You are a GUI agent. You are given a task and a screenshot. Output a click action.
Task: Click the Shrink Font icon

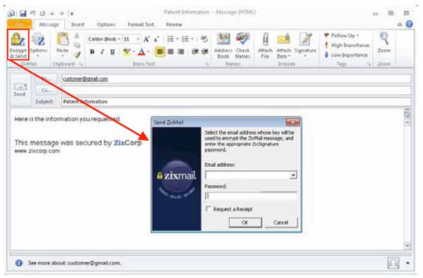point(157,39)
